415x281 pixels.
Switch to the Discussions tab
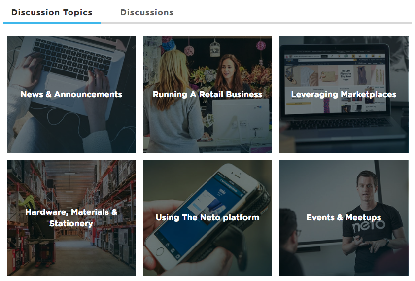coord(147,12)
